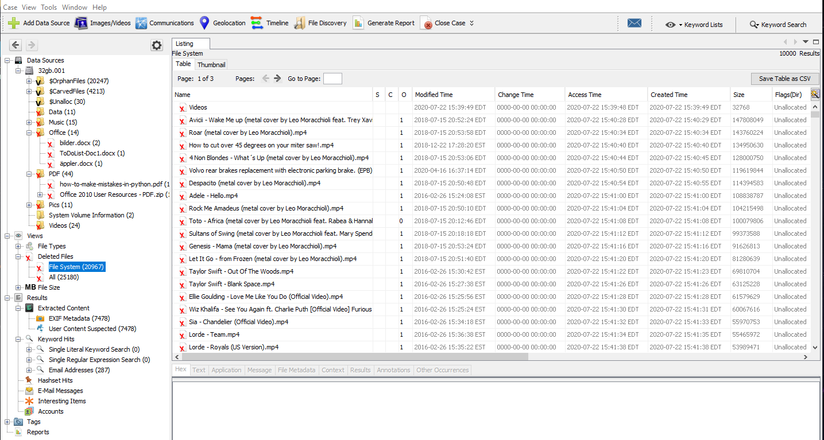Open the Help menu

click(99, 7)
